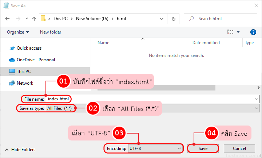Click the Forward navigation arrow
The height and width of the screenshot is (158, 262).
[x=17, y=19]
